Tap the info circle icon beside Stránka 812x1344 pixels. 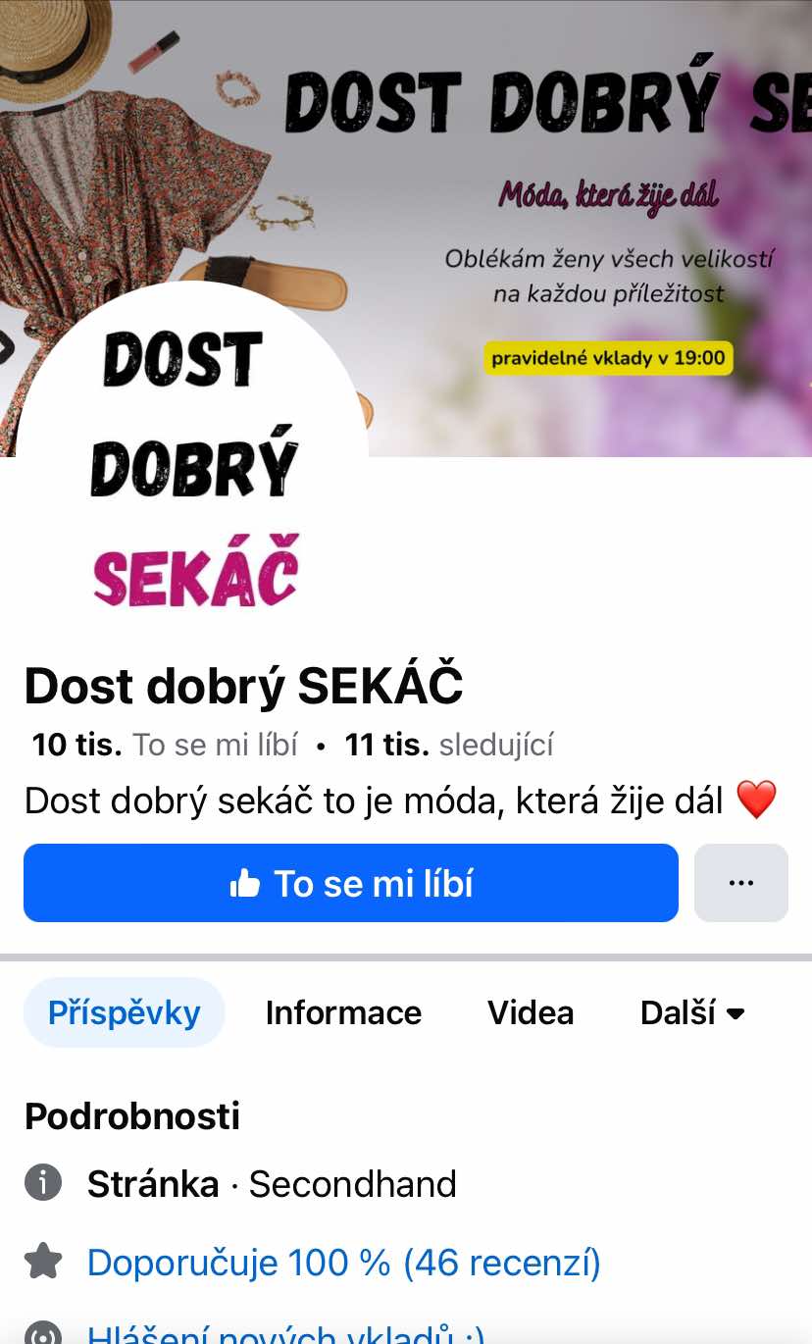43,1183
